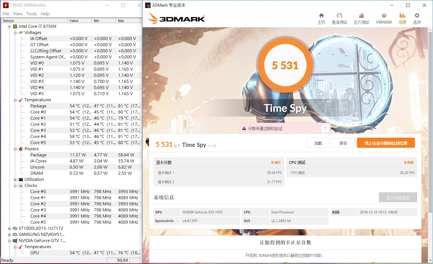The height and width of the screenshot is (264, 433).
Task: Expand the Utilization section
Action: [x=15, y=180]
